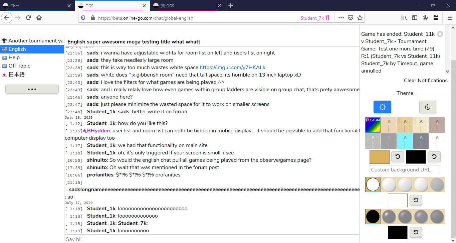Open the imgur.com link in chat
The width and height of the screenshot is (456, 243).
[232, 68]
